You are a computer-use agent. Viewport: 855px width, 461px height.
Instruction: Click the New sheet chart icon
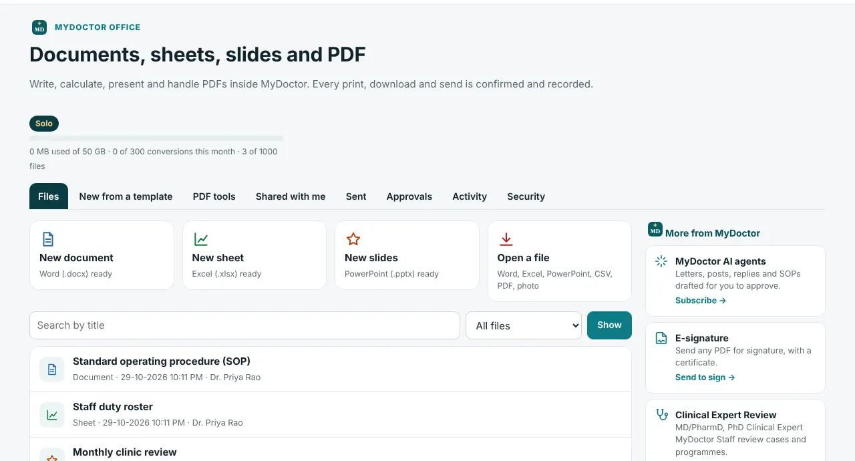tap(200, 239)
